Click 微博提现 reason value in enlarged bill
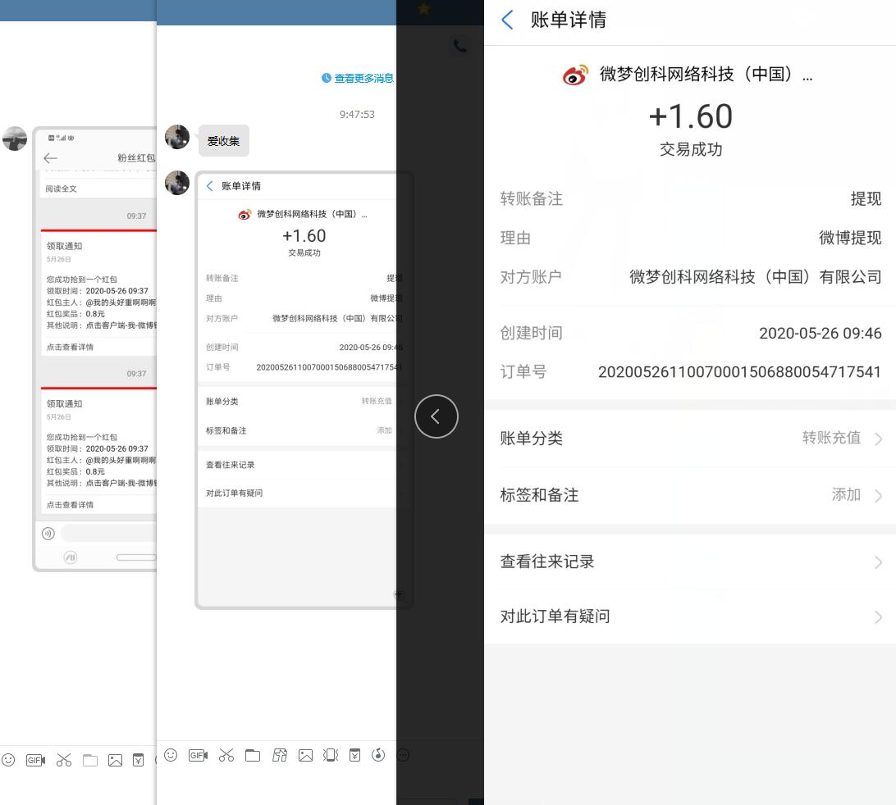 (850, 238)
